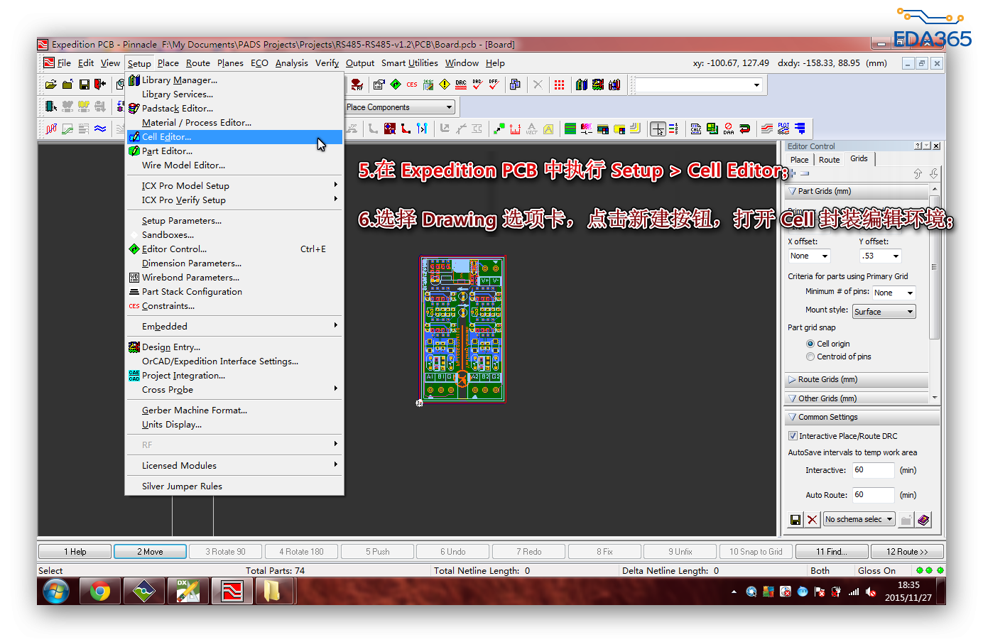Viewport: 983px width, 642px height.
Task: Click the Interactive autosave interval field
Action: point(873,470)
